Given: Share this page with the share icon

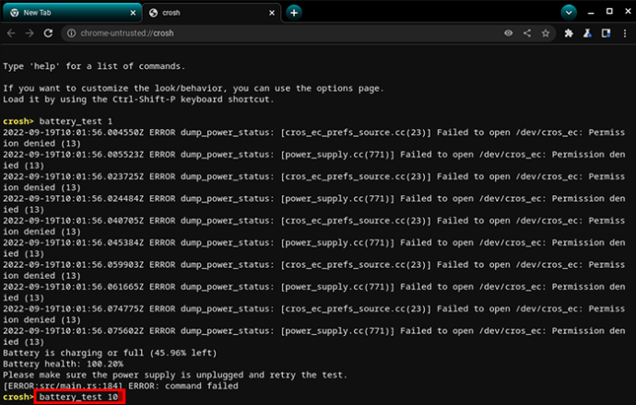Looking at the screenshot, I should point(527,33).
